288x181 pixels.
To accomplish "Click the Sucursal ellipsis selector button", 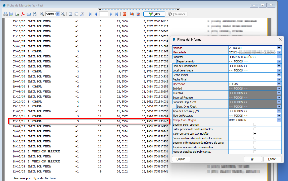I will pyautogui.click(x=279, y=57).
